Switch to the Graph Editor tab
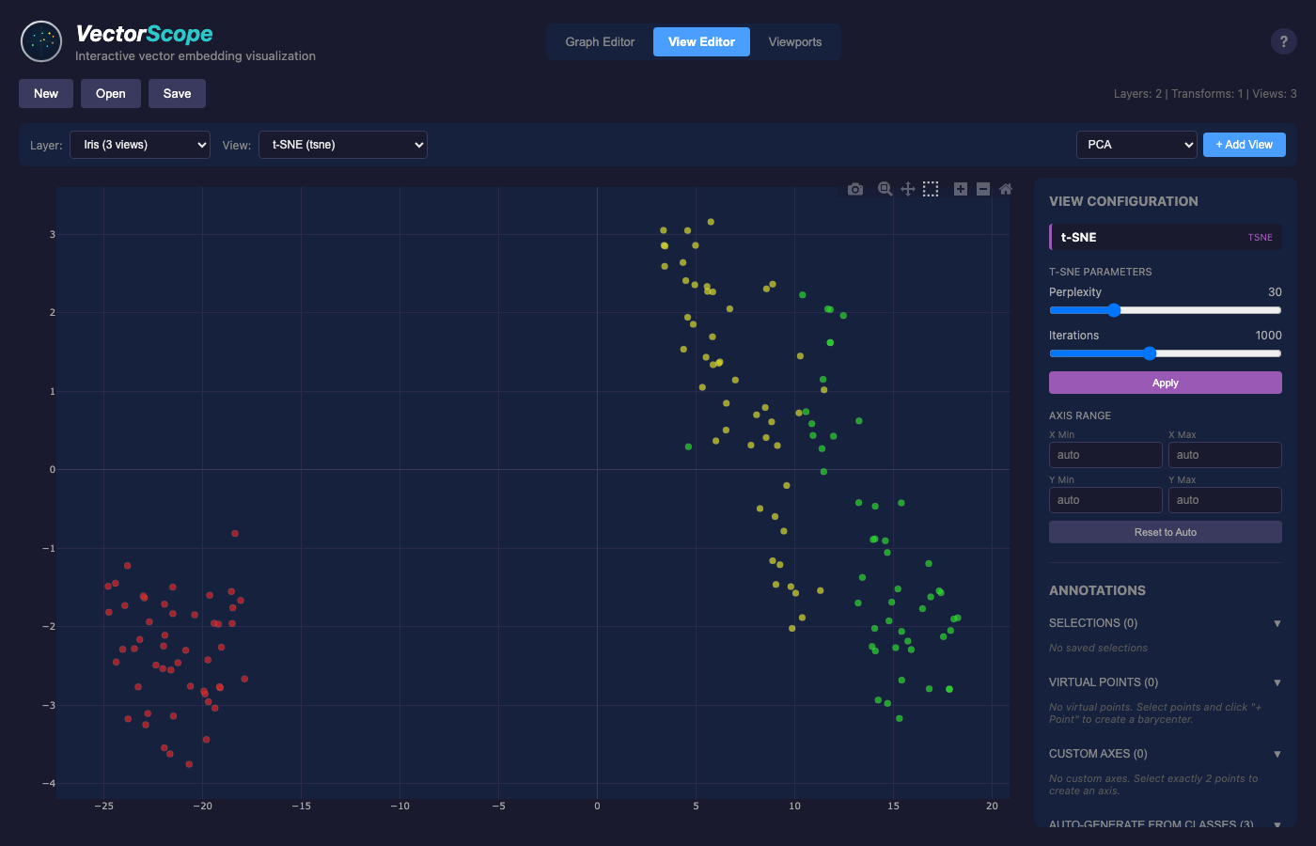The image size is (1316, 846). 600,42
